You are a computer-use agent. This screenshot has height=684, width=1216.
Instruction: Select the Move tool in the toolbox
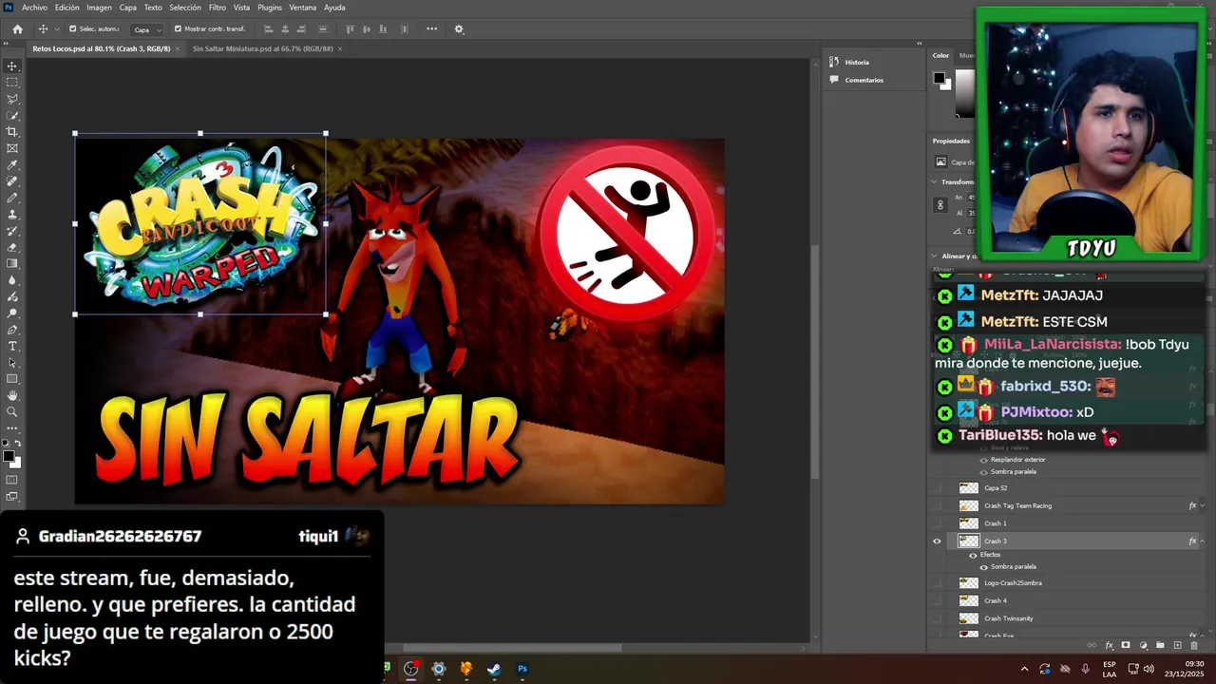click(x=12, y=66)
